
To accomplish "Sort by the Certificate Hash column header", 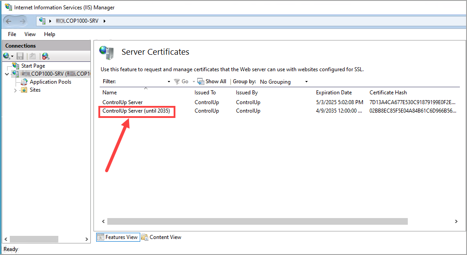I will coord(388,93).
